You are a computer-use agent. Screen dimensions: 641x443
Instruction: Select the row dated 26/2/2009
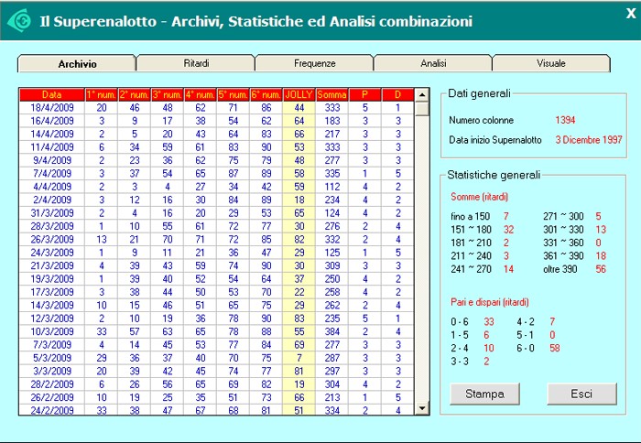[x=217, y=397]
